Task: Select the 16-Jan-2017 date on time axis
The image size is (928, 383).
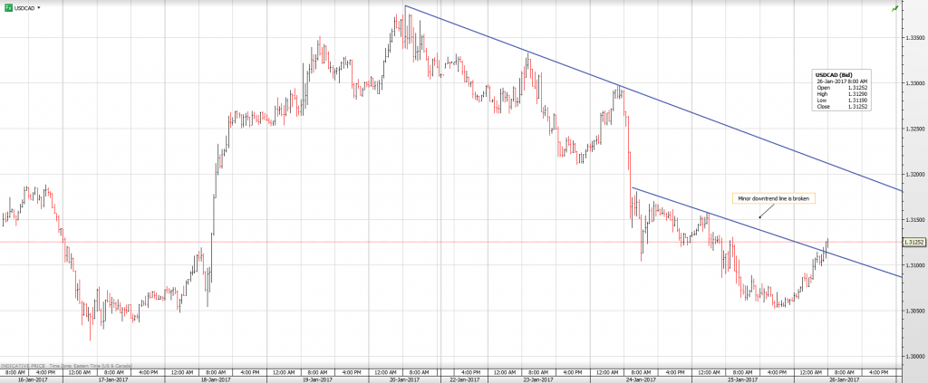Action: pos(32,378)
